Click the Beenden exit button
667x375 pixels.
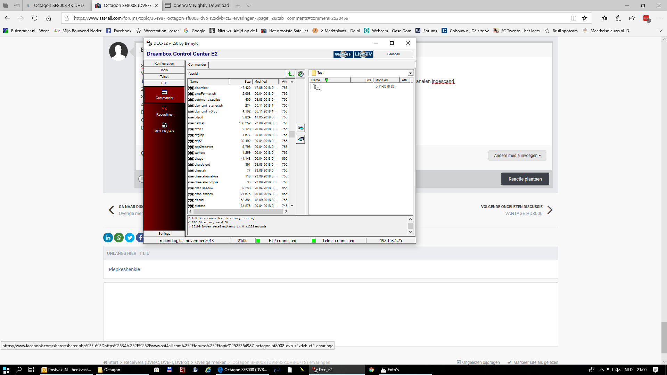coord(394,54)
